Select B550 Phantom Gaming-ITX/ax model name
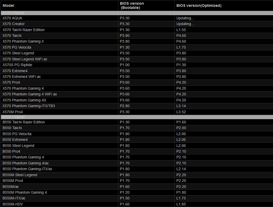Image resolution: width=273 pixels, height=207 pixels. (27, 169)
